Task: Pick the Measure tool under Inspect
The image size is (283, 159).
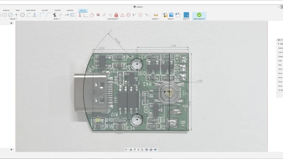Action: (155, 15)
